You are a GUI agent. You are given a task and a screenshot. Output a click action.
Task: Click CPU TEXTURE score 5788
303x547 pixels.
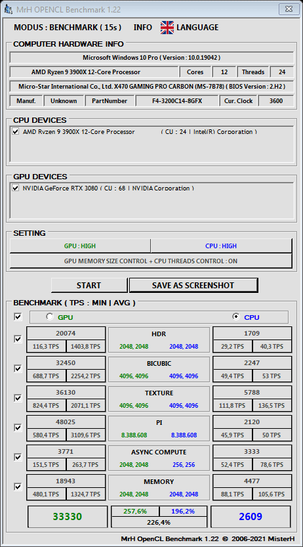click(x=252, y=392)
